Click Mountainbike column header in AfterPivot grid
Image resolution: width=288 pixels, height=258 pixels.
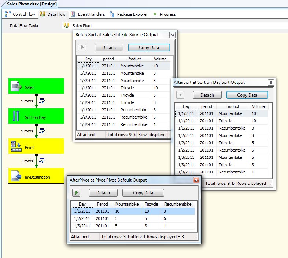(127, 204)
